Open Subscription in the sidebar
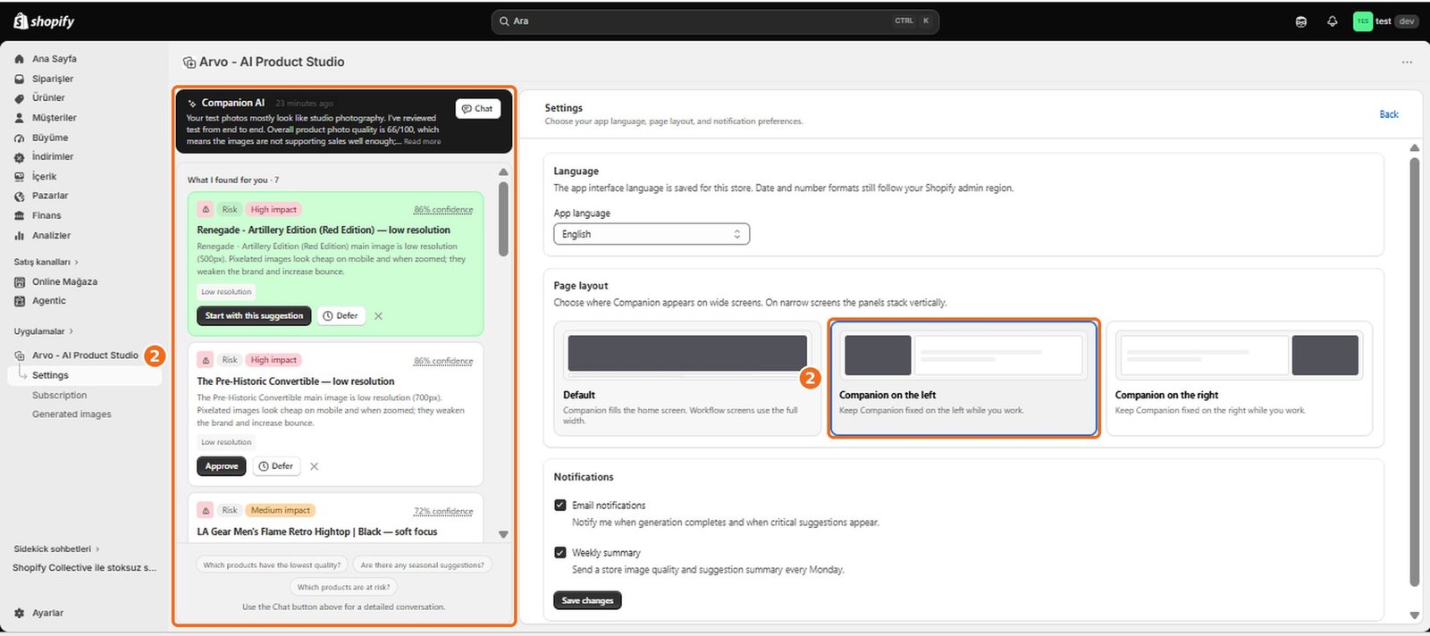The image size is (1430, 636). 60,396
